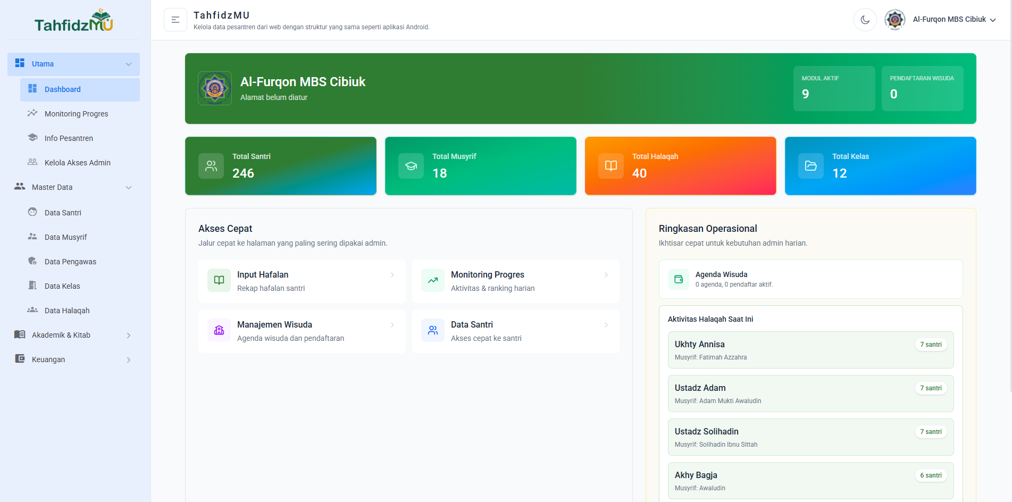Click the Data Pengawas shield icon
Image resolution: width=1012 pixels, height=502 pixels.
point(32,261)
